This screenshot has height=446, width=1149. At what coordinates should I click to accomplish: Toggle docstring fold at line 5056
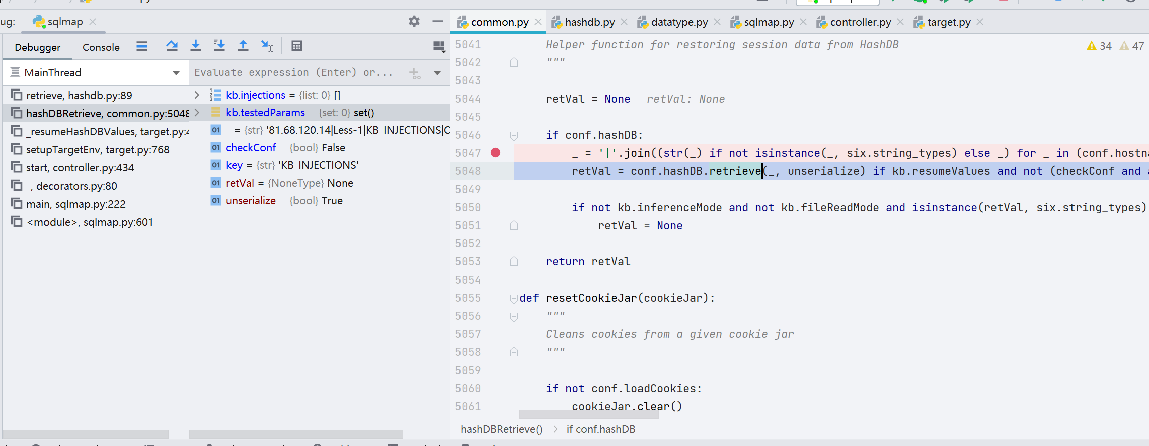(x=514, y=316)
